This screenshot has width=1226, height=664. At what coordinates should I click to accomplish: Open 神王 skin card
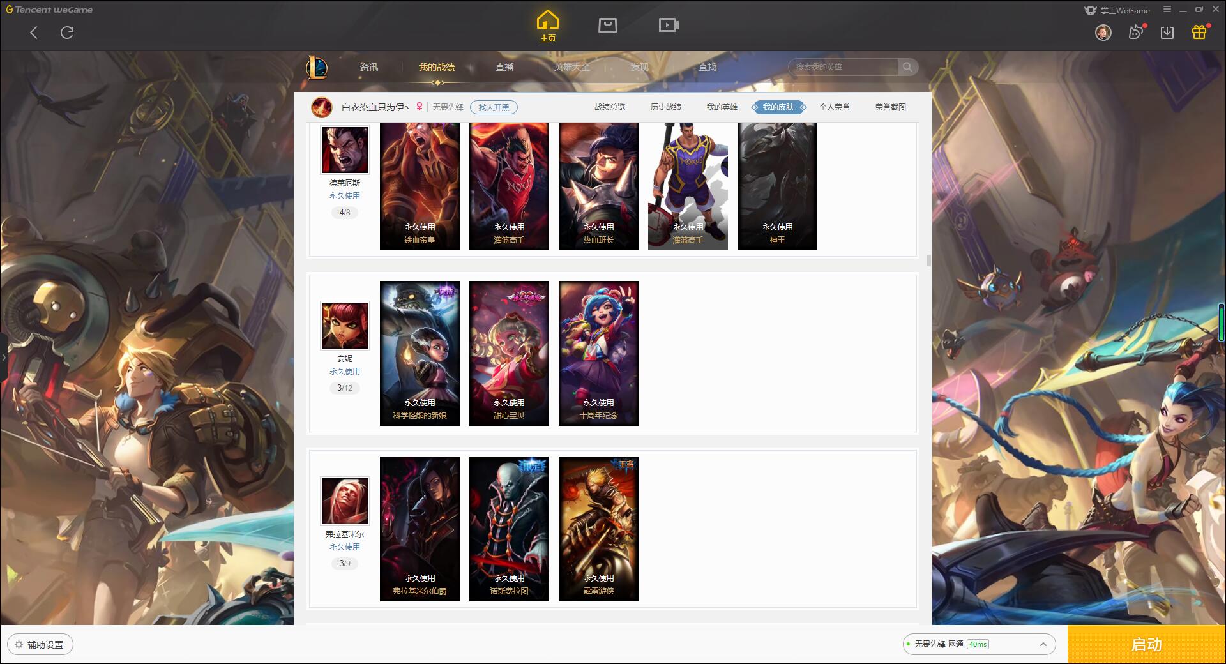coord(777,186)
